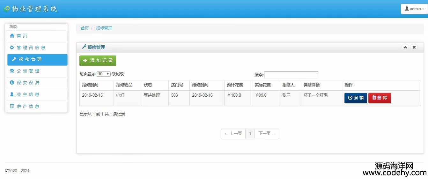Open the 每页显示 records-per-page dropdown
Screen dimensions: 428x179
(x=104, y=74)
